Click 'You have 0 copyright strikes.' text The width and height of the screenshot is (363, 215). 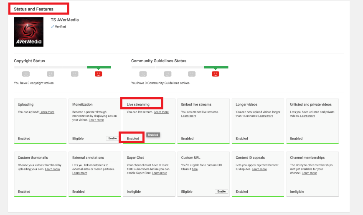click(34, 83)
